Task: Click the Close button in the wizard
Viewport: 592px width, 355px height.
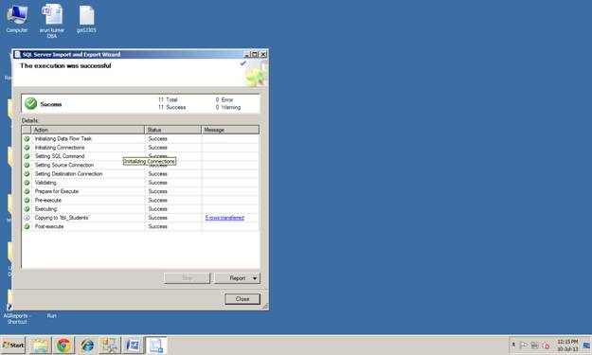Action: tap(242, 299)
